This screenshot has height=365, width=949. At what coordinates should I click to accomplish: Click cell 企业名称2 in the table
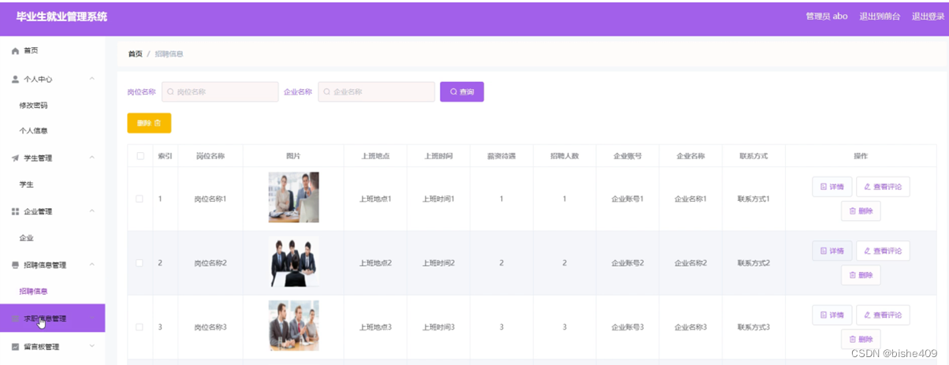690,263
